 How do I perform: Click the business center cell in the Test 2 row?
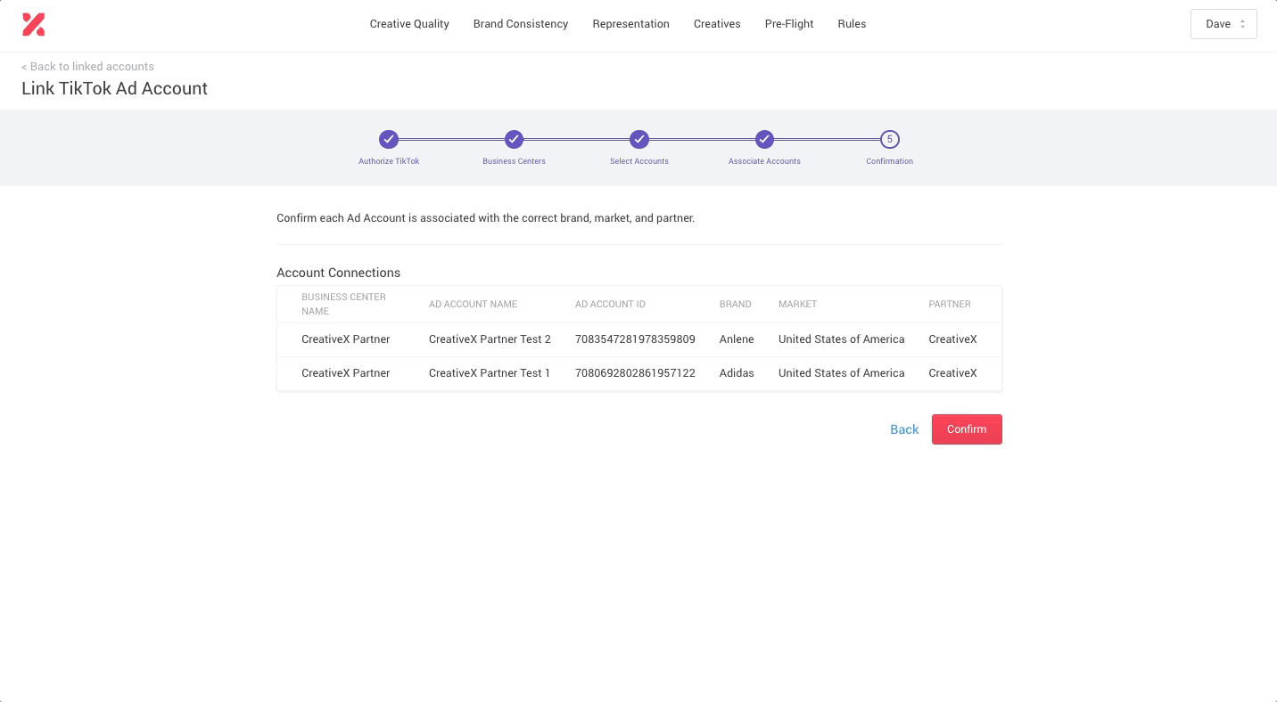click(x=346, y=339)
